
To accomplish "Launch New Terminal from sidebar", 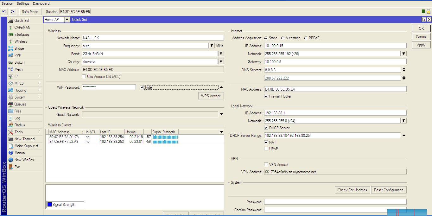I will click(24, 139).
